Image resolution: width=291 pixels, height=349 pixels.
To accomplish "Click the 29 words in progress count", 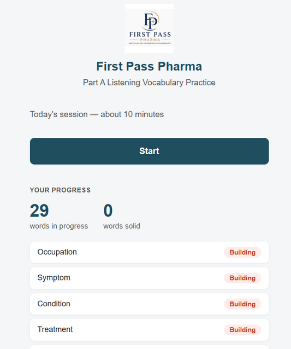I will 39,211.
